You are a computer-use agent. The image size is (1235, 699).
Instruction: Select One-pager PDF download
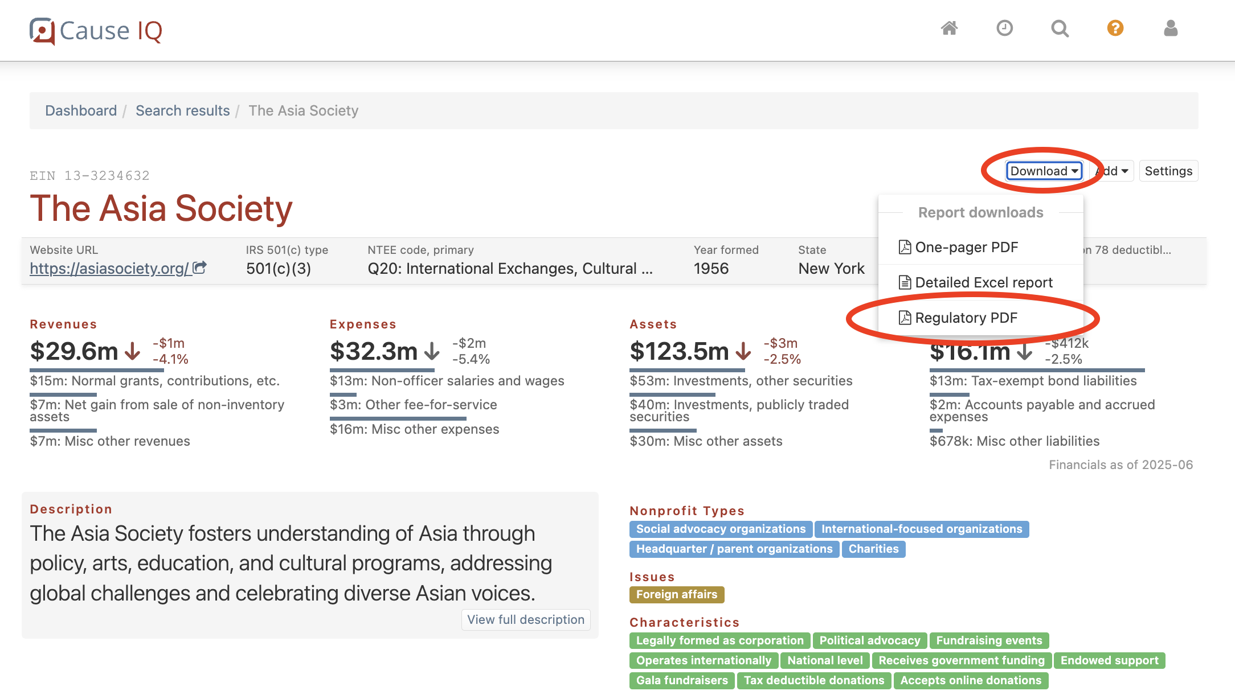[981, 247]
